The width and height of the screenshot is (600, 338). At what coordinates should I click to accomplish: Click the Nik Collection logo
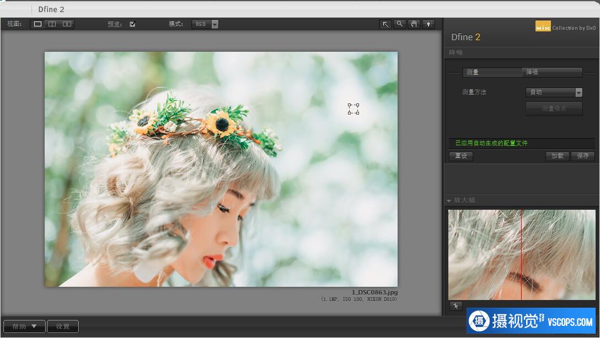click(x=543, y=26)
